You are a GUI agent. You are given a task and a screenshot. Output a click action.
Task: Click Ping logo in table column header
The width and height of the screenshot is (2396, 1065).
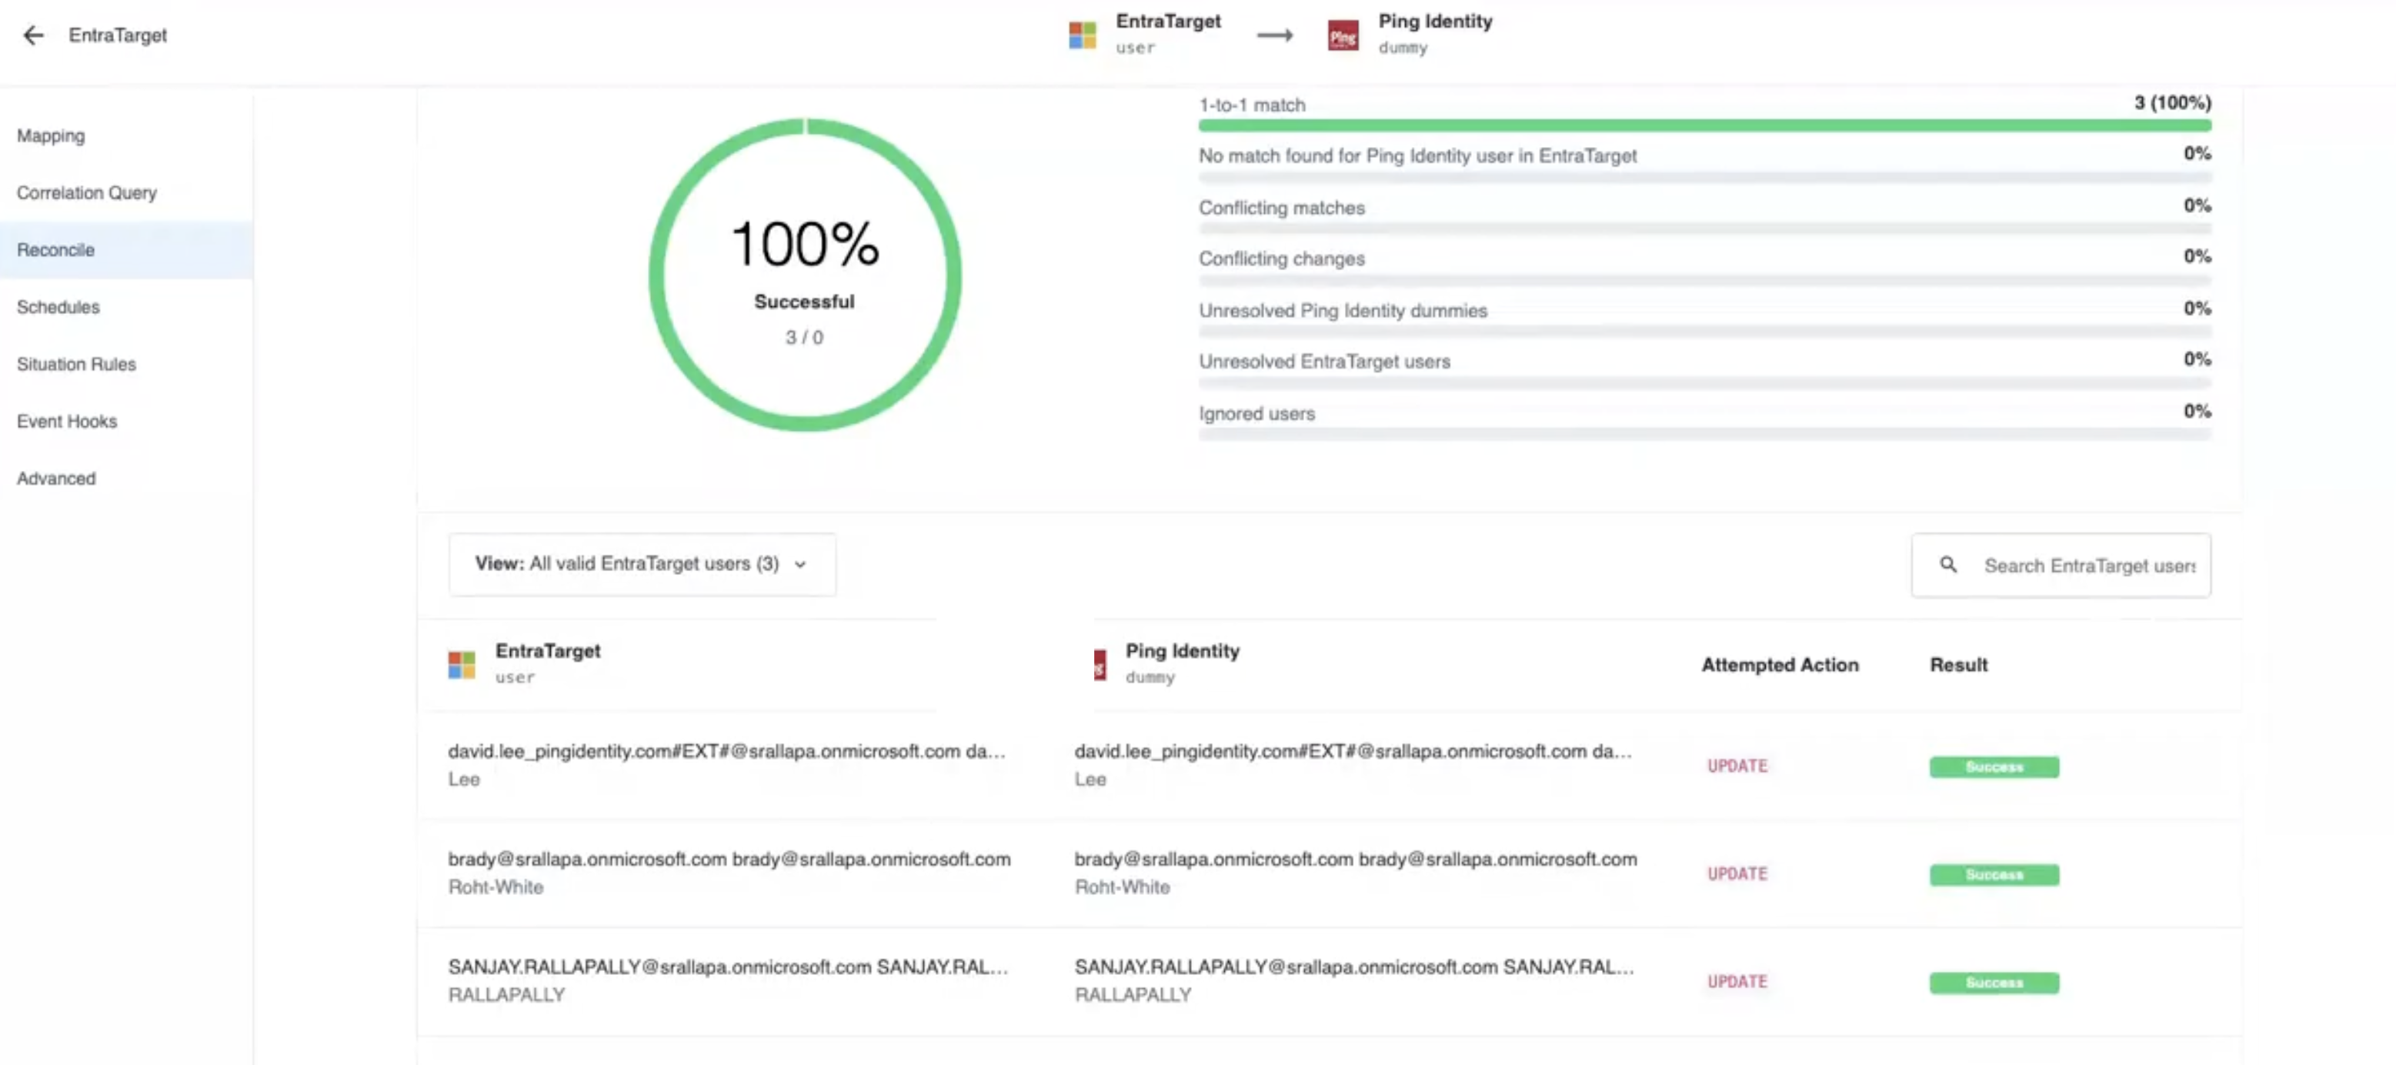click(1100, 664)
